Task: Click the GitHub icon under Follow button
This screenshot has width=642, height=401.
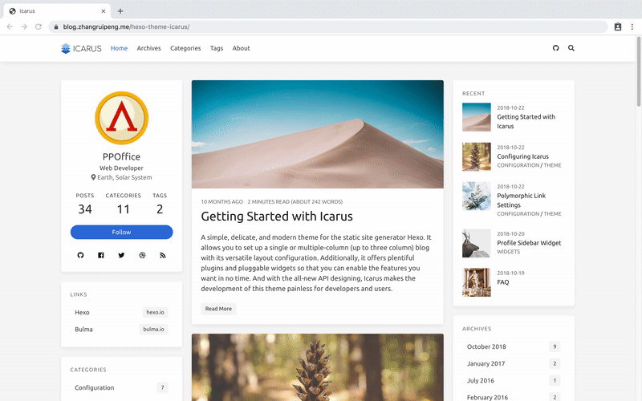Action: click(x=80, y=255)
